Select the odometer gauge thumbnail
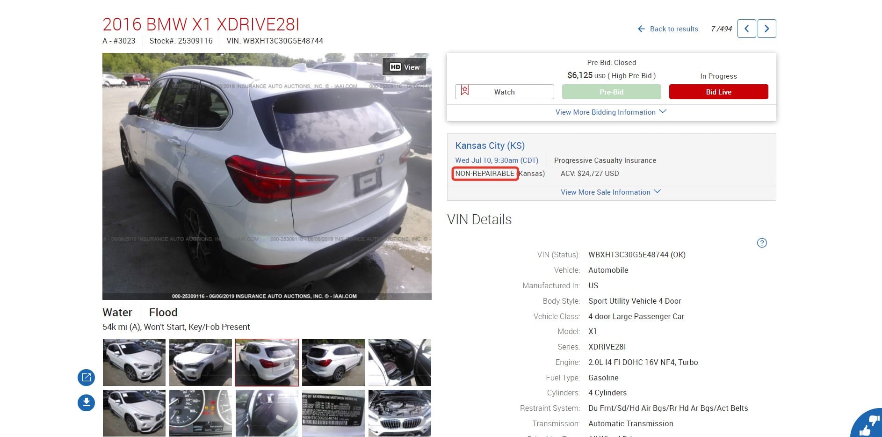Viewport: 882px width, 437px height. (x=201, y=413)
